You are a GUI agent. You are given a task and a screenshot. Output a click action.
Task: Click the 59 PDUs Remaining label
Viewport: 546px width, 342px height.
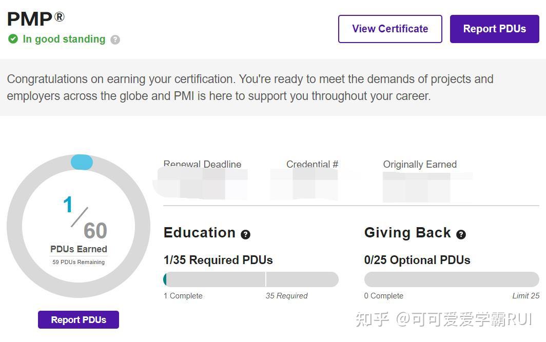point(79,261)
